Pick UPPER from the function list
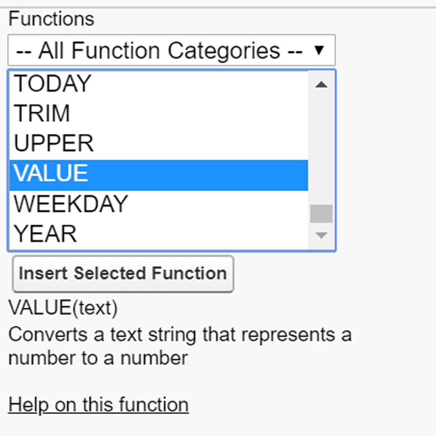This screenshot has width=436, height=436. [x=54, y=144]
